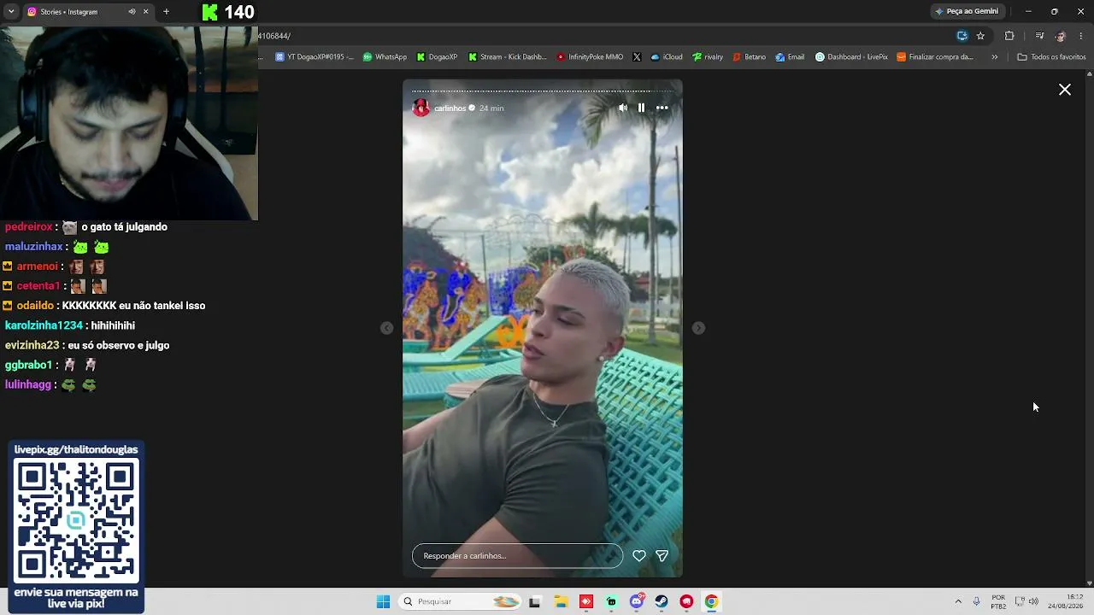Expand the hidden bookmarks chevron
Image resolution: width=1094 pixels, height=615 pixels.
994,57
